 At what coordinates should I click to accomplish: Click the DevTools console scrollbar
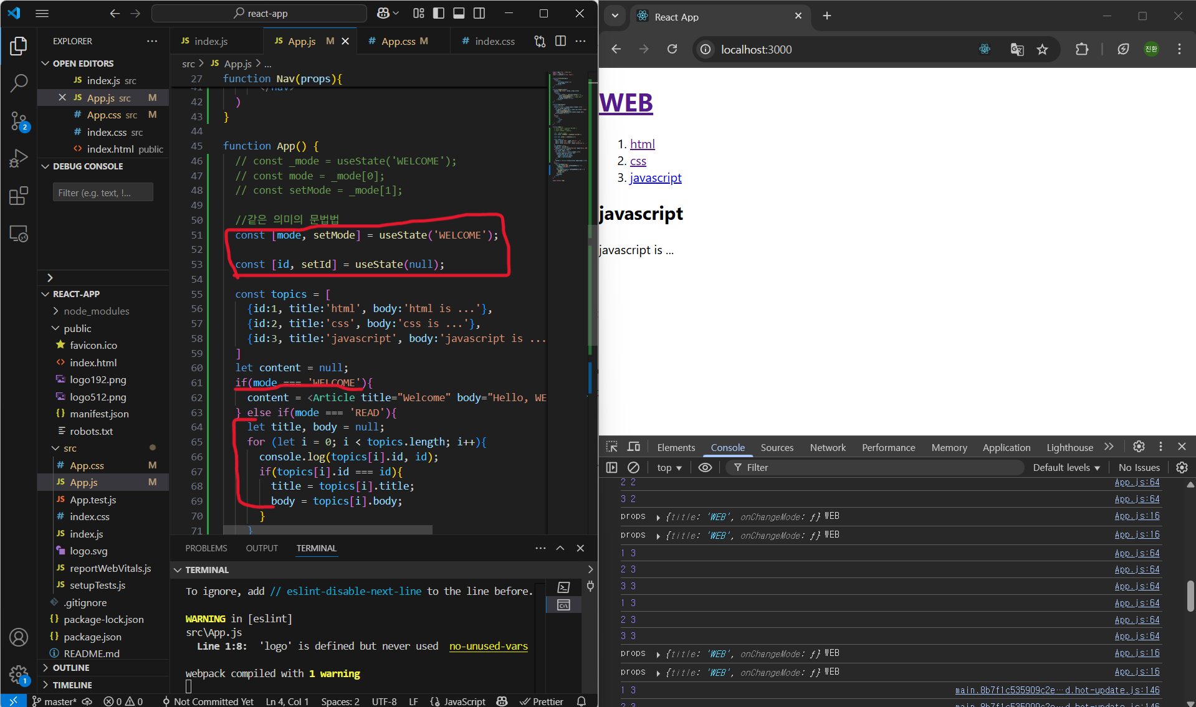tap(1190, 595)
